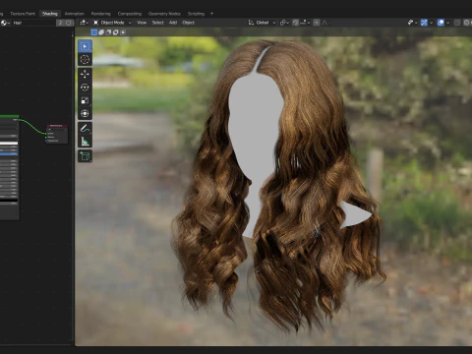Switch to the Scripting workspace tab
Viewport: 472px width, 354px height.
196,14
